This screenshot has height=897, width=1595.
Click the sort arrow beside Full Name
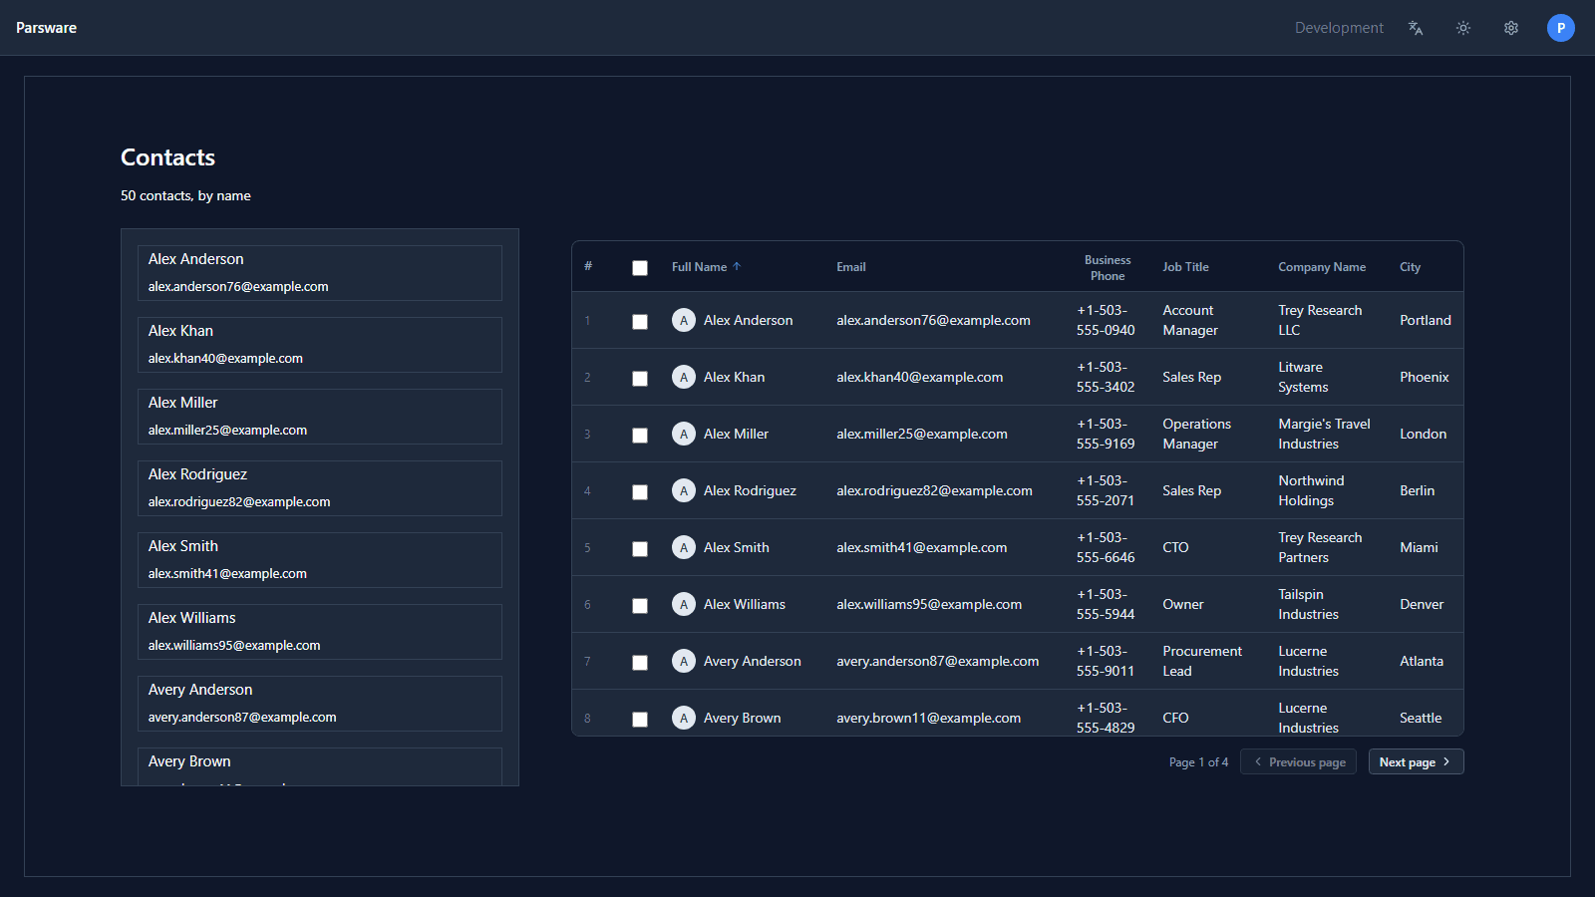(737, 267)
